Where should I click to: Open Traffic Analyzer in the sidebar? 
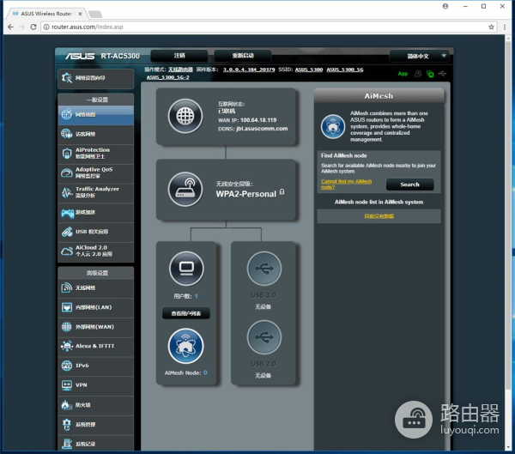pos(95,192)
